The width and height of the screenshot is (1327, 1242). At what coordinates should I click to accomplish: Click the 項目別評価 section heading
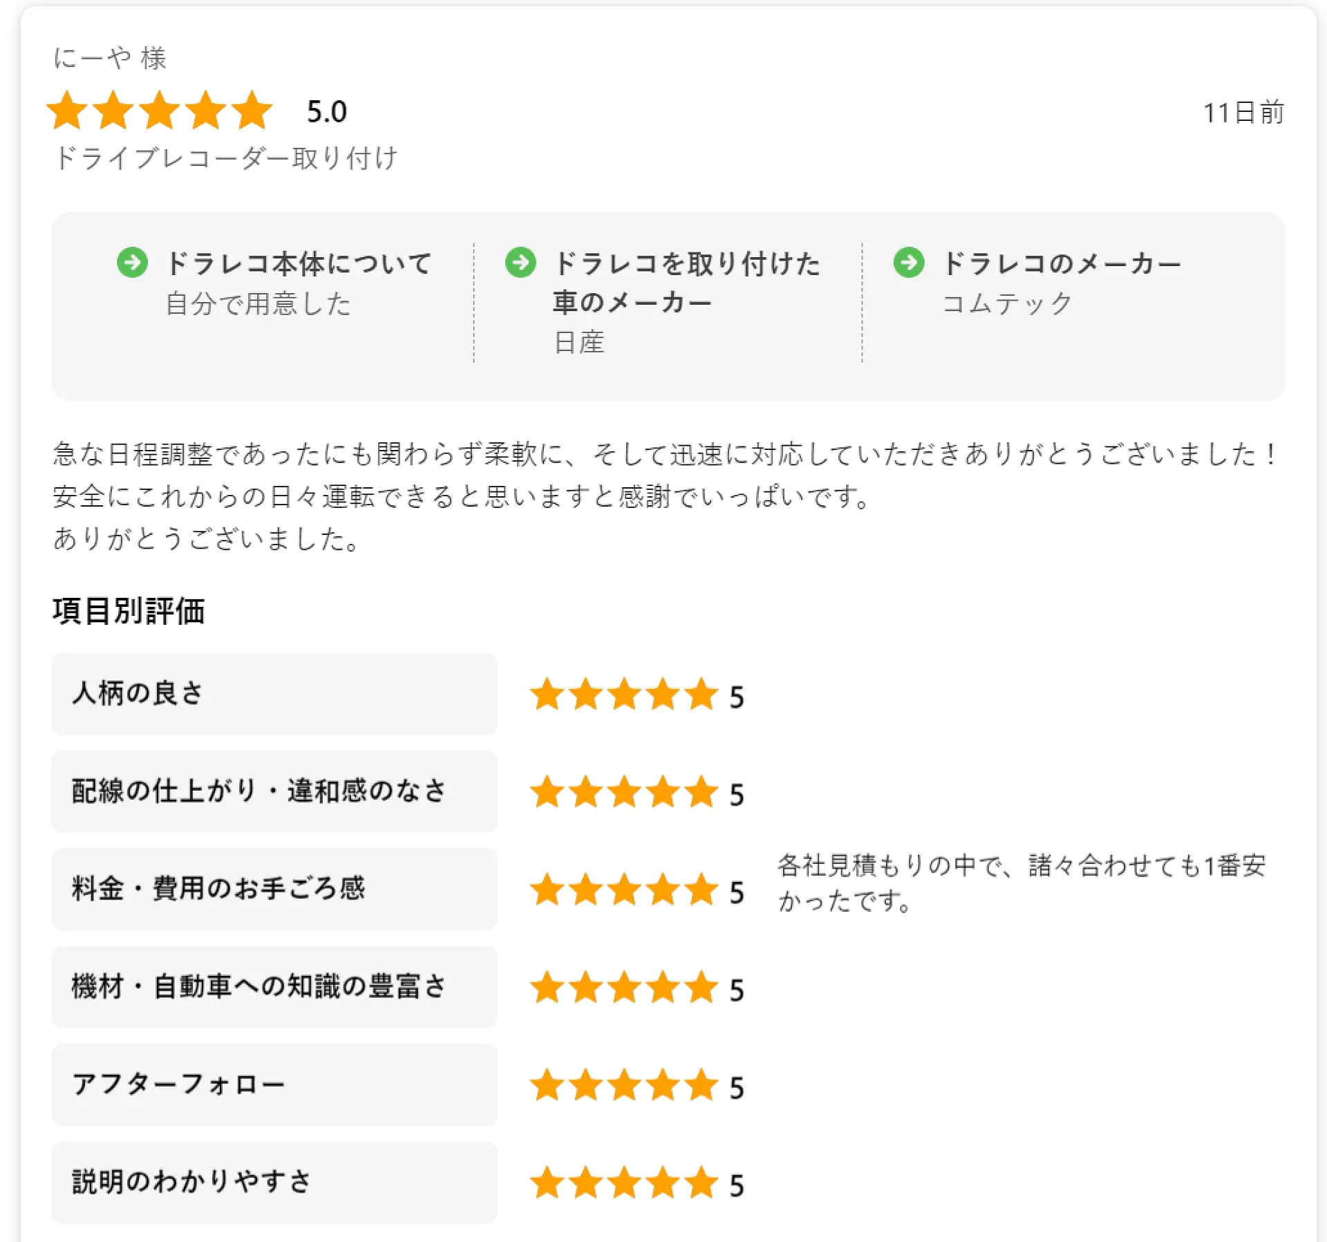(x=129, y=611)
